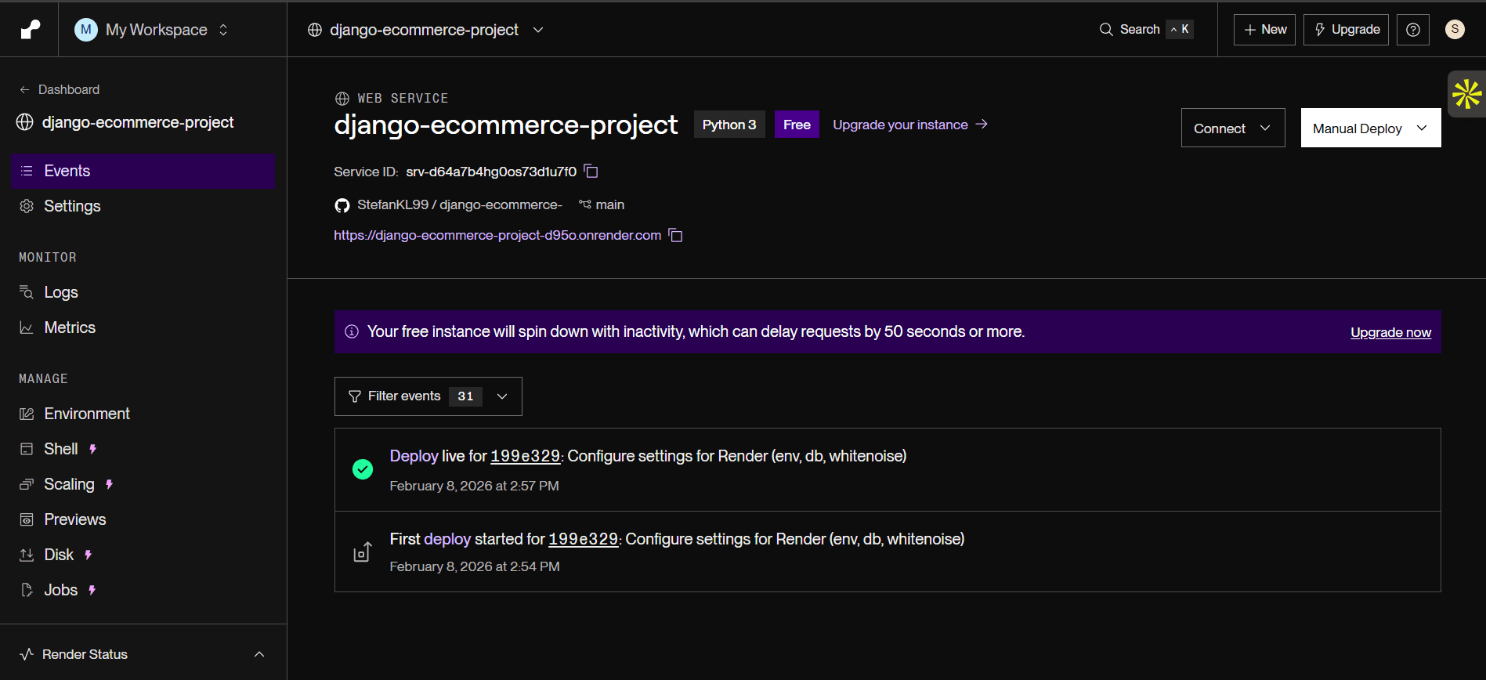Open Scaling in the sidebar
The width and height of the screenshot is (1486, 680).
(x=143, y=484)
